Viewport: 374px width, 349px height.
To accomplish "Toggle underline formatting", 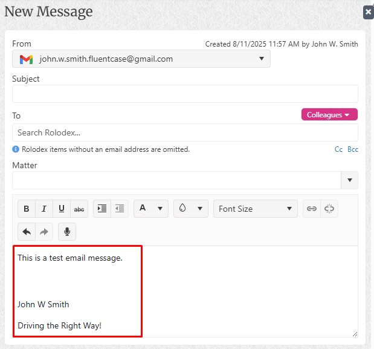I will coord(62,209).
